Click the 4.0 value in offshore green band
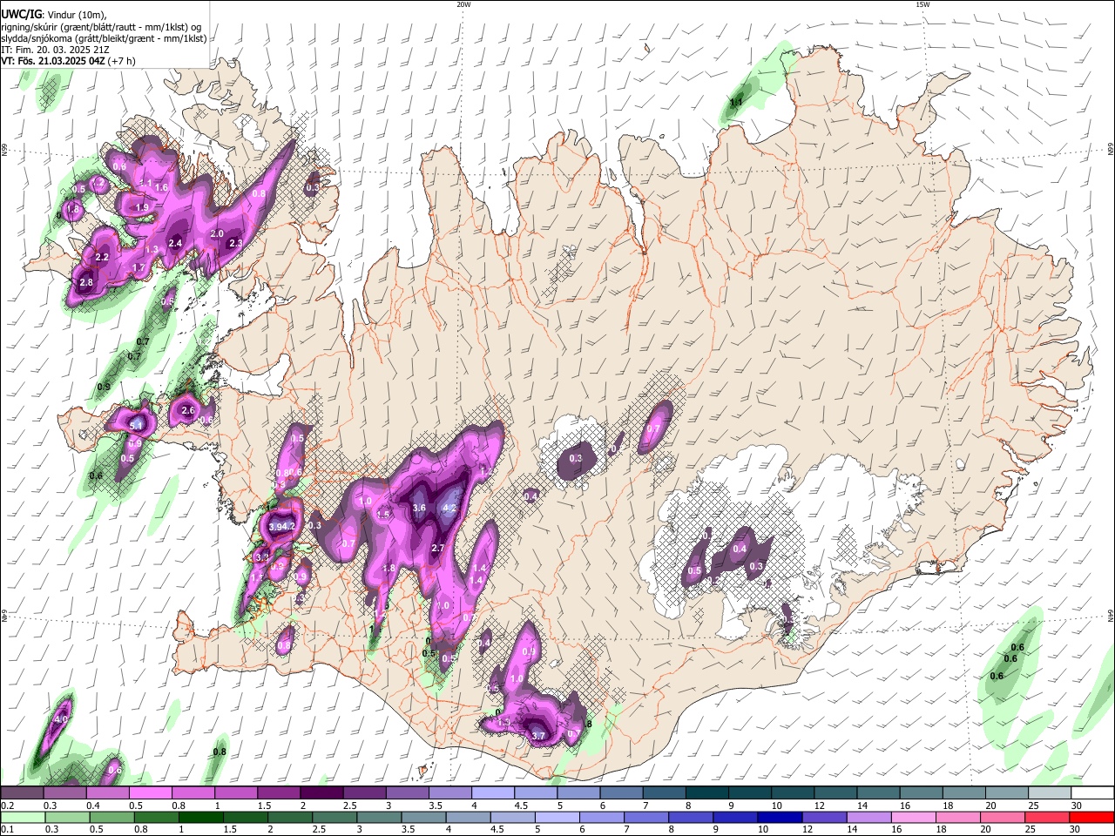Viewport: 1115px width, 836px height. [x=60, y=720]
